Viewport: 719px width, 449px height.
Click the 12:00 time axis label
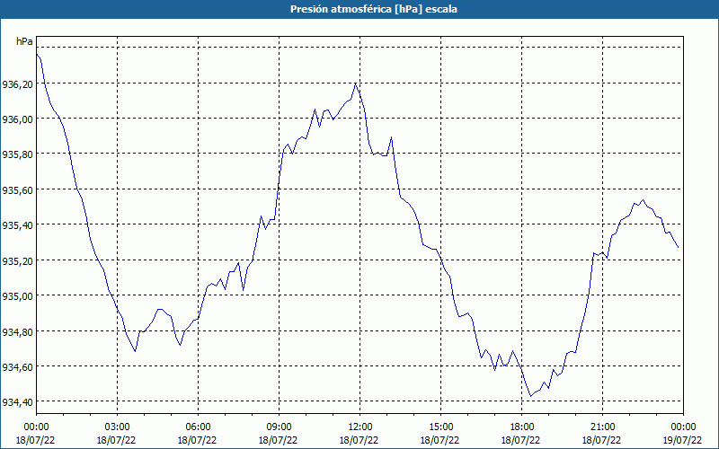[360, 427]
